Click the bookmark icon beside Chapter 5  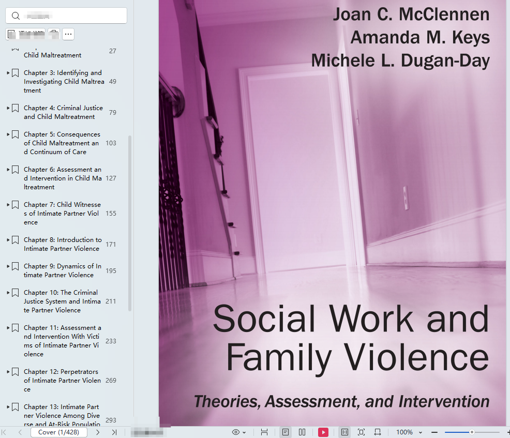coord(16,134)
